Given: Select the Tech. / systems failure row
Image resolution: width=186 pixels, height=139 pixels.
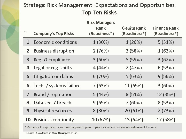Looking at the screenshot, I should click(x=57, y=86).
